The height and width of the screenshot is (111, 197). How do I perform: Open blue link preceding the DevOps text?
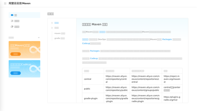pyautogui.click(x=85, y=39)
